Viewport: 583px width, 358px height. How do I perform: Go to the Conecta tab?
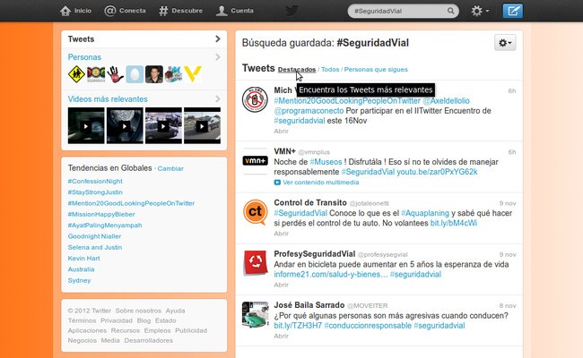click(x=125, y=11)
